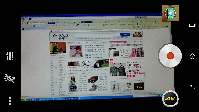Tap the Android home button
This screenshot has width=199, height=112.
pos(192,56)
